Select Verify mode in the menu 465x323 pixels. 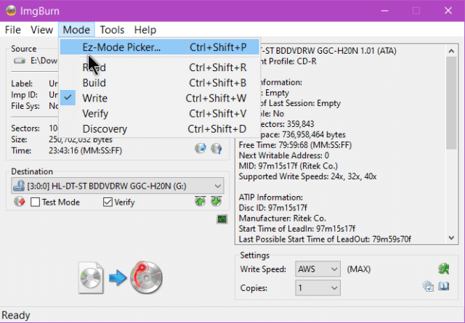[x=160, y=113]
